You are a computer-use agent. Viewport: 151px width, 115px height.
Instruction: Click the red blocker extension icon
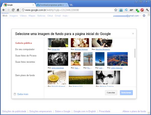(x=142, y=10)
